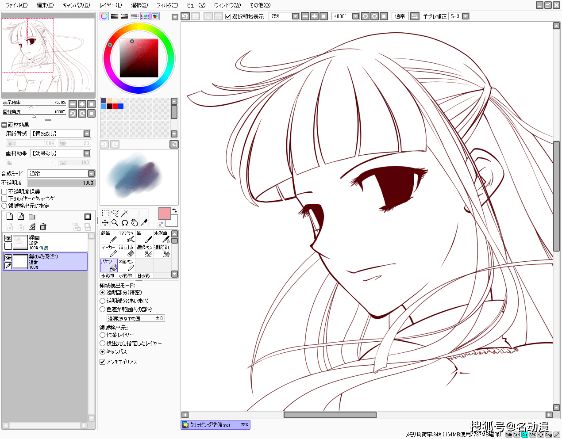Select the 透明部分(あいまい) radio option

pyautogui.click(x=103, y=301)
